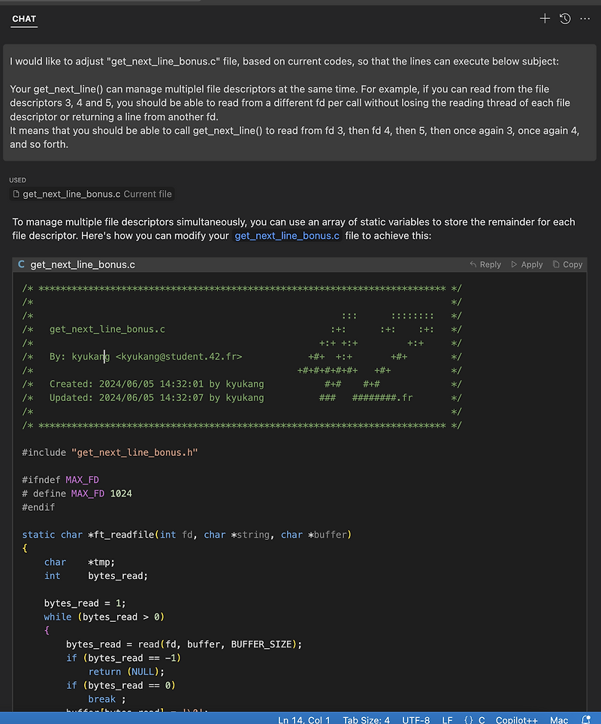Image resolution: width=601 pixels, height=724 pixels.
Task: Select encoding from UTF-8 status item
Action: point(415,719)
